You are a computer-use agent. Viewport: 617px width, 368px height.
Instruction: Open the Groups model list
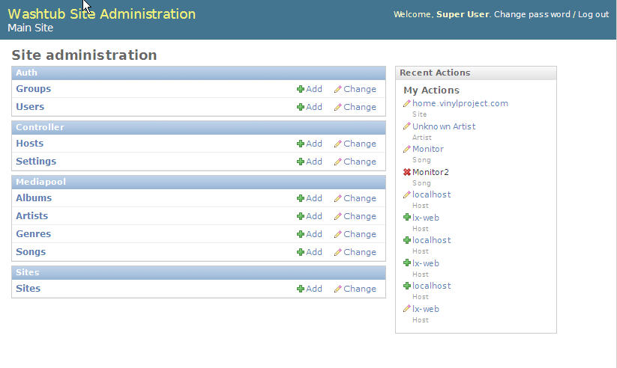click(x=34, y=89)
